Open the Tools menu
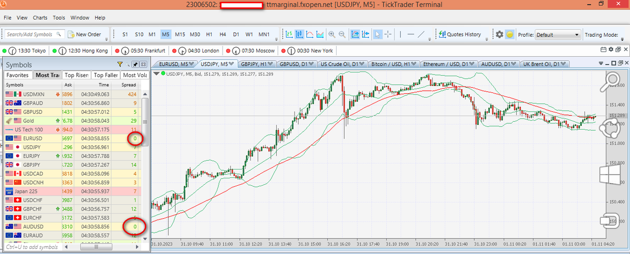Screen dimensions: 630x254 click(59, 18)
